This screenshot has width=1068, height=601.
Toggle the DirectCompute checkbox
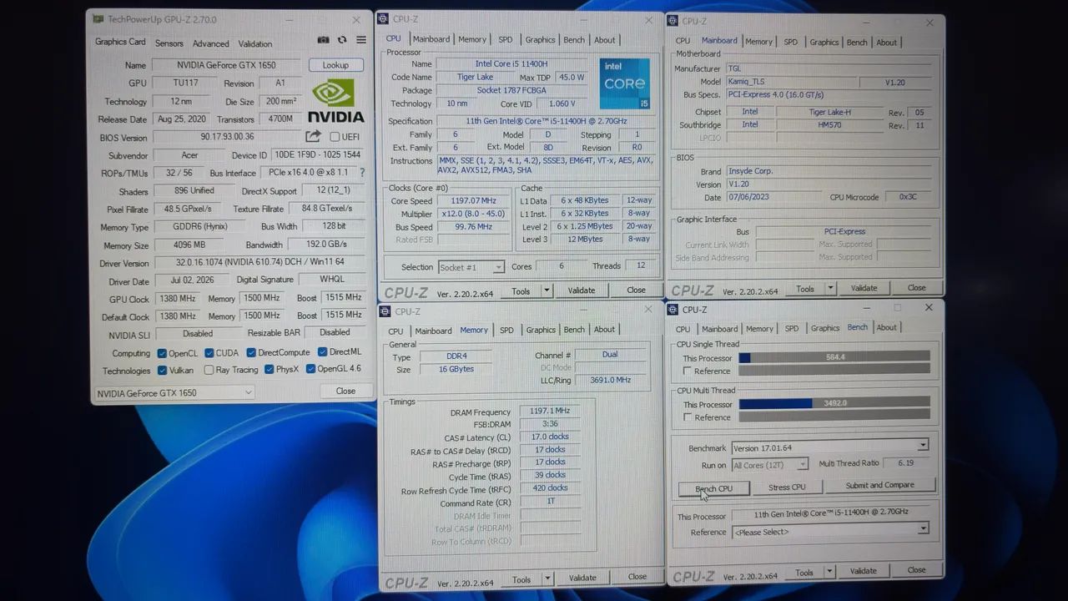251,352
